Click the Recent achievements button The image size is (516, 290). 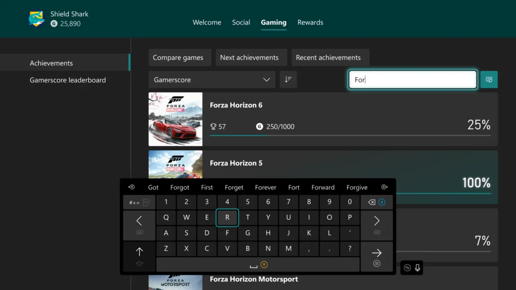coord(330,58)
